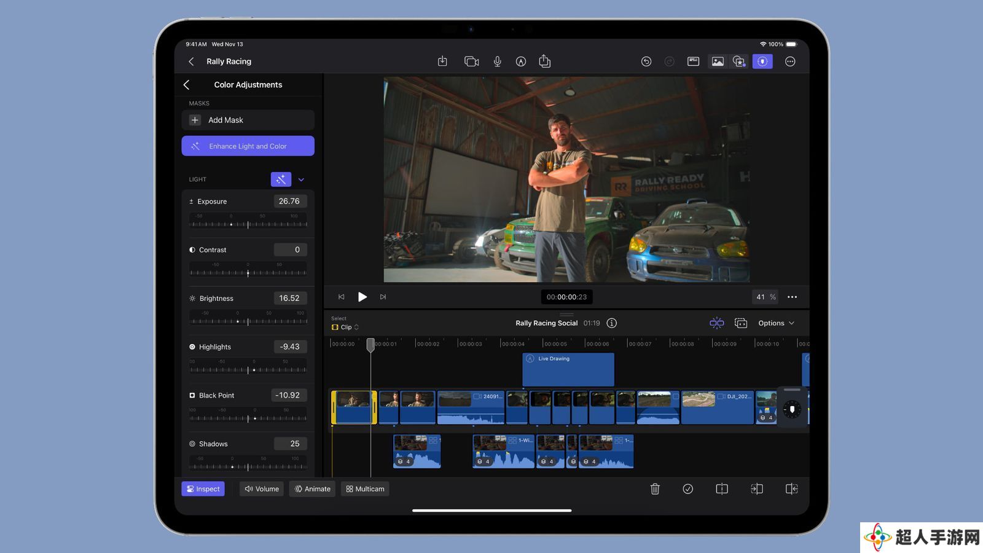Select the DJI_202 drone clip
The width and height of the screenshot is (983, 553).
(718, 407)
